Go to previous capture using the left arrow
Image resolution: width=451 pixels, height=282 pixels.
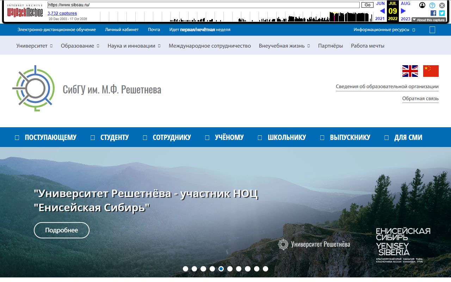tap(382, 11)
